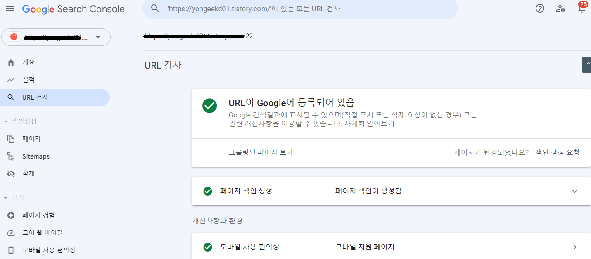The width and height of the screenshot is (591, 259).
Task: Click green check icon next to 페이지 색인 생성
Action: coord(208,191)
